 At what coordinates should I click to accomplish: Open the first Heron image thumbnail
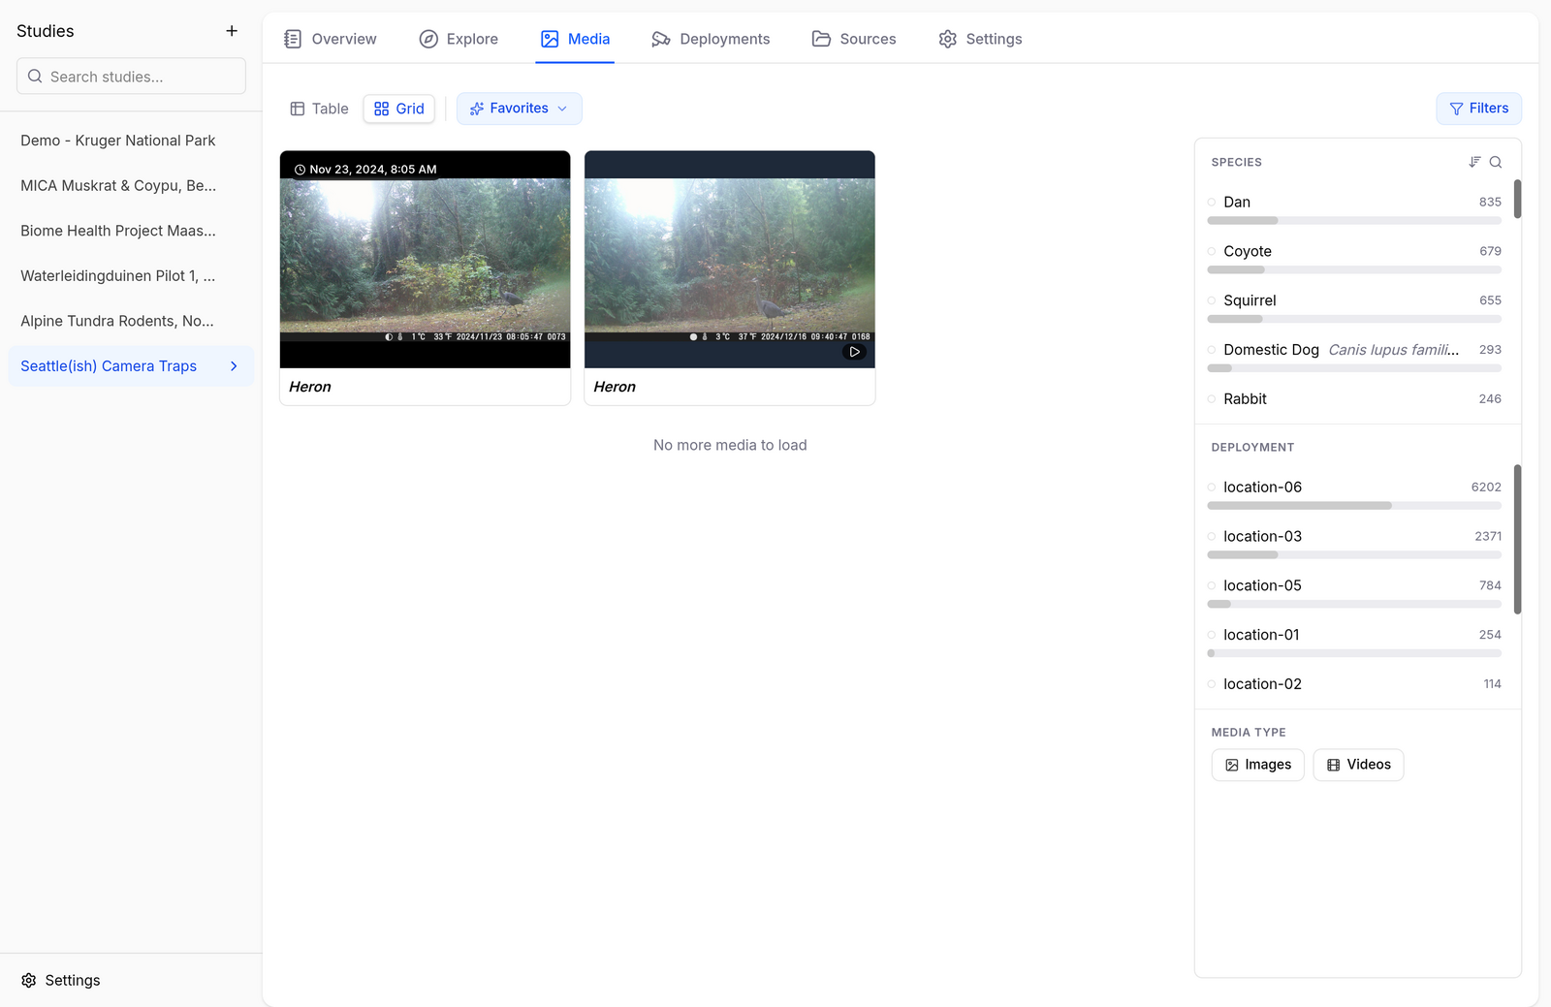tap(425, 259)
